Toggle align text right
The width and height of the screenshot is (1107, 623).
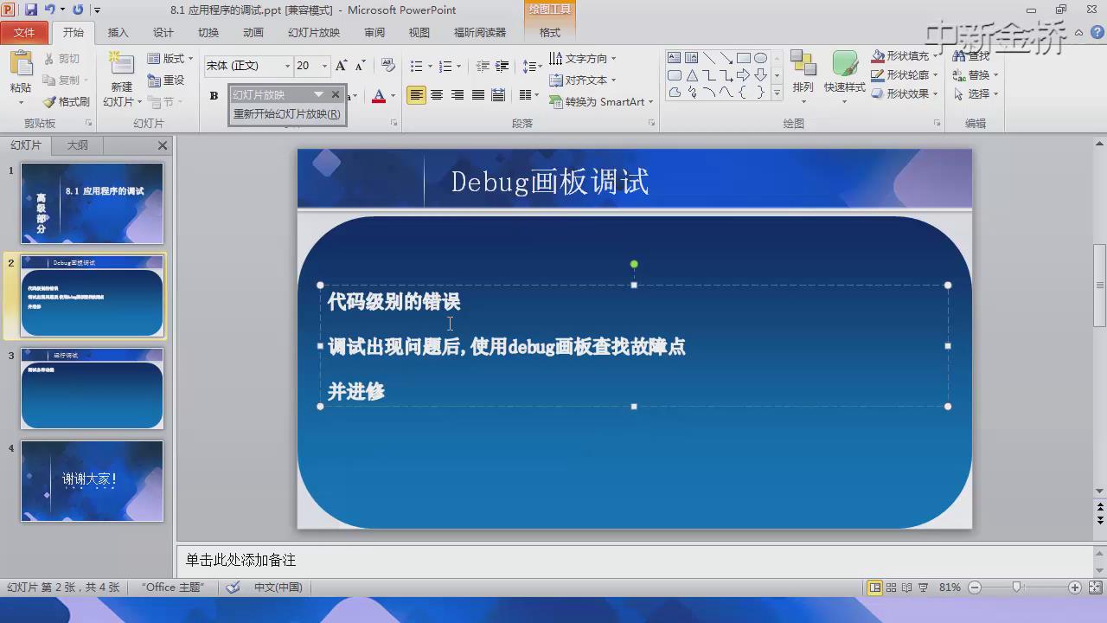pos(457,95)
